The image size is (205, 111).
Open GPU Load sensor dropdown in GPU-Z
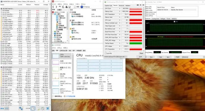120,20
